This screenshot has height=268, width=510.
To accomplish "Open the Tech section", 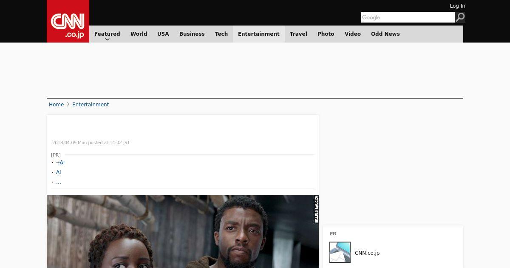I will point(221,34).
